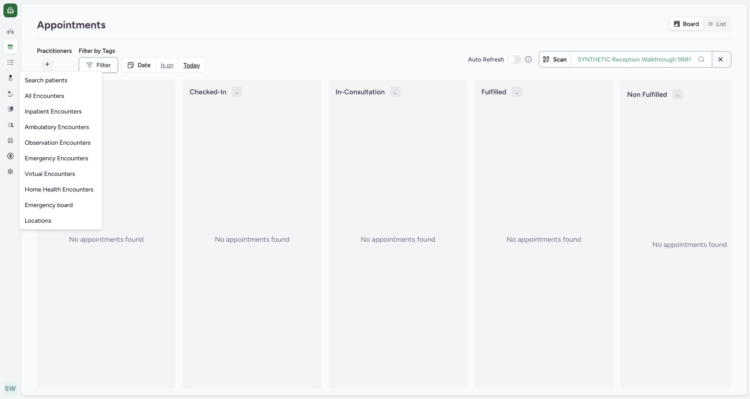This screenshot has width=750, height=399.
Task: Open the Non Fulfilled column options
Action: pos(678,94)
